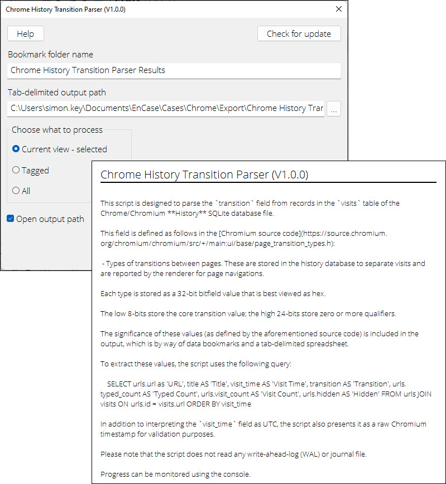Click the help window heading title
The height and width of the screenshot is (484, 446).
[x=204, y=175]
